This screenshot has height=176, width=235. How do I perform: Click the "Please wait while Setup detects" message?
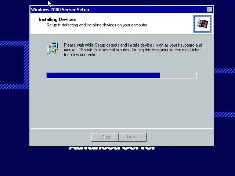click(133, 50)
